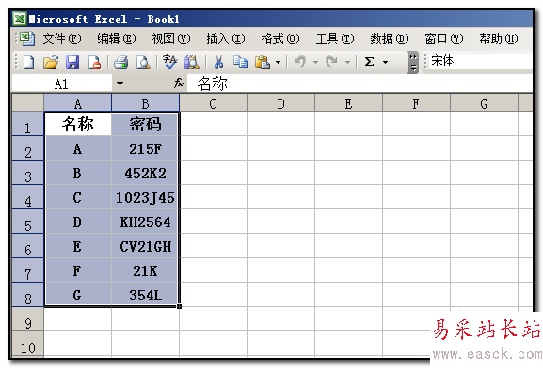Open the Undo history dropdown arrow
This screenshot has height=368, width=543.
[315, 63]
